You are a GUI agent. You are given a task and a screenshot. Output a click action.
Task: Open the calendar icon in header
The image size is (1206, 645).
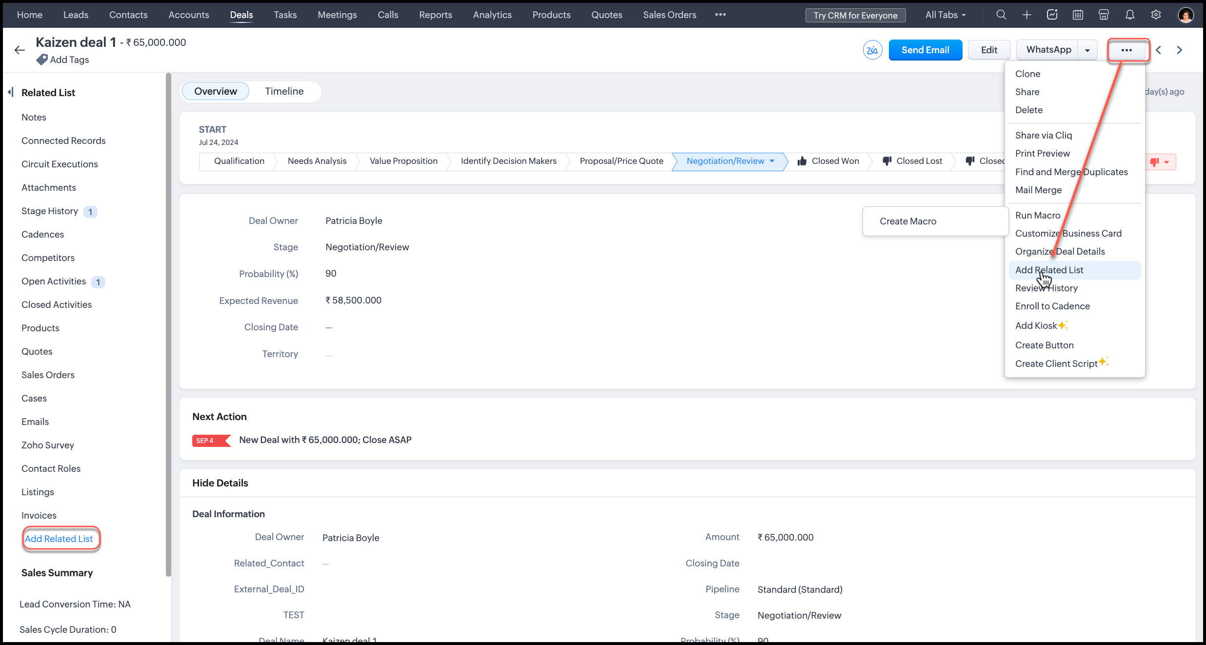tap(1078, 15)
